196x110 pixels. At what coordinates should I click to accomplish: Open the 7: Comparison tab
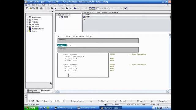162,101
